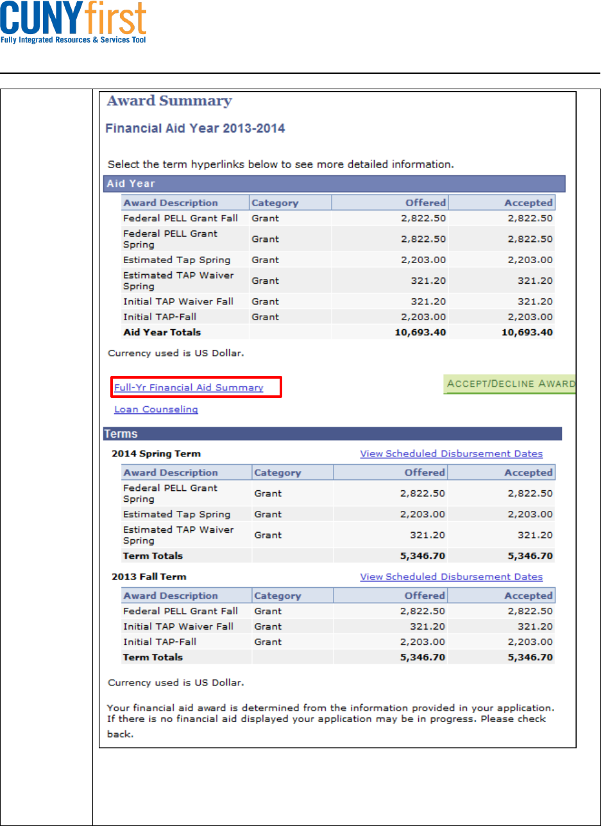Click the 10,693.40 offered total in Aid Year
601x826 pixels.
pos(421,332)
